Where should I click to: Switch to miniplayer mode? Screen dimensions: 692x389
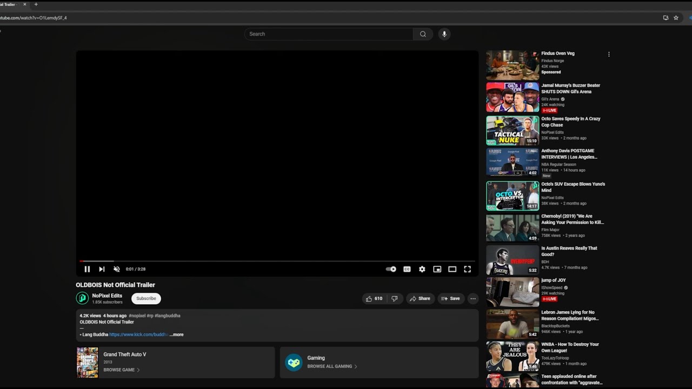(437, 269)
